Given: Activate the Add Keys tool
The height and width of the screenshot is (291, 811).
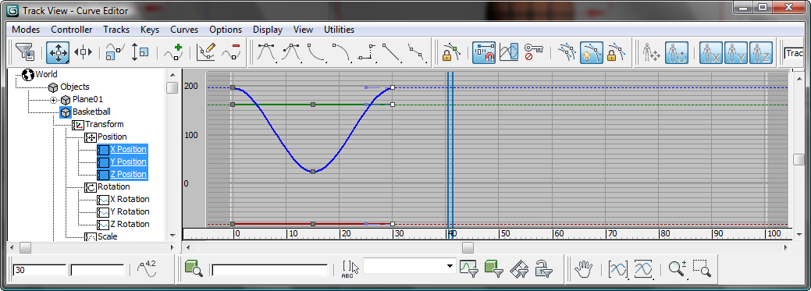Looking at the screenshot, I should [174, 52].
